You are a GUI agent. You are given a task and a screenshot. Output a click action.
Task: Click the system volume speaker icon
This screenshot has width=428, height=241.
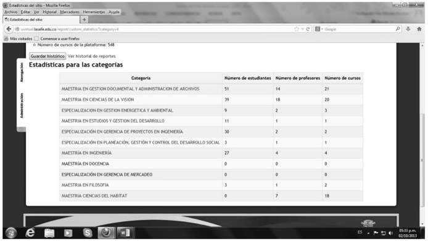390,233
